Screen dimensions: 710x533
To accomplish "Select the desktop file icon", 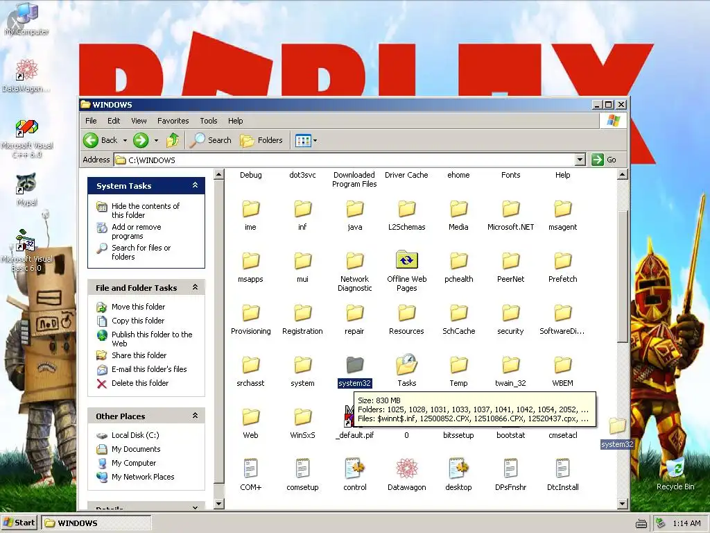I will 458,468.
